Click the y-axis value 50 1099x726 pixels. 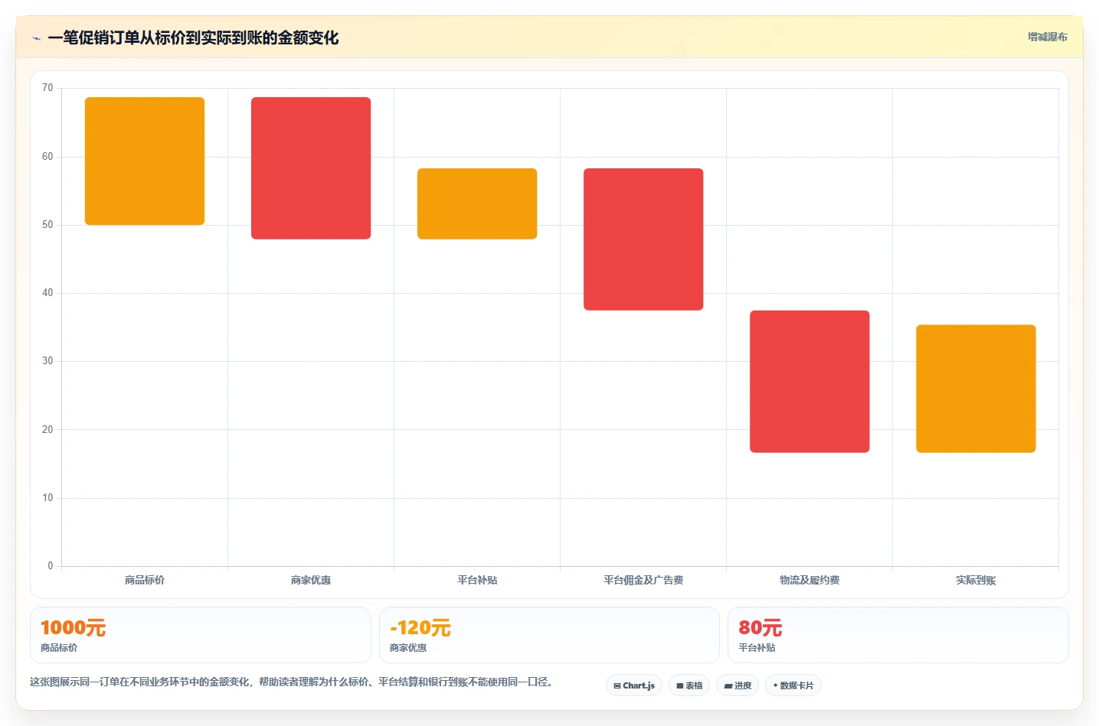click(x=47, y=225)
